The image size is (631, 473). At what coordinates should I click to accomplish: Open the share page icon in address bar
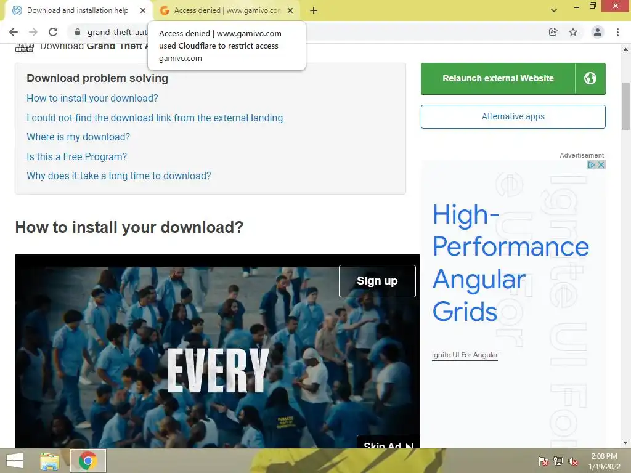coord(553,32)
